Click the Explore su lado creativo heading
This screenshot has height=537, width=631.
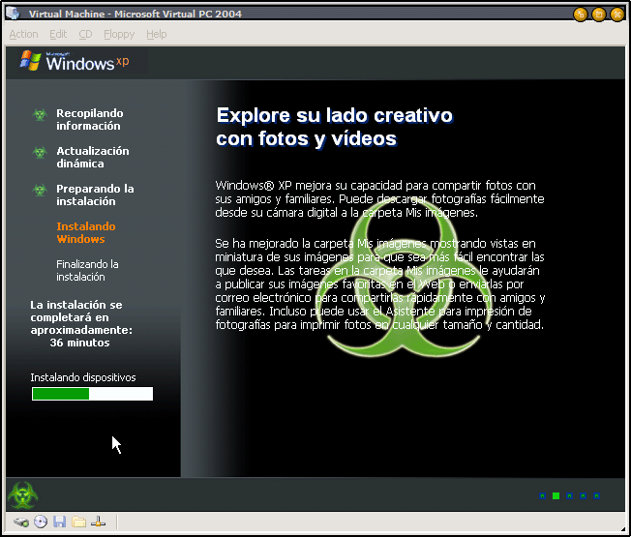click(335, 127)
